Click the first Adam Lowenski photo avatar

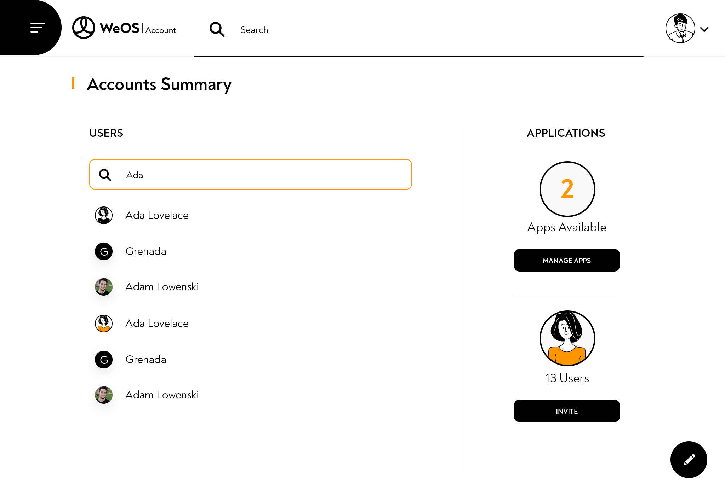click(x=104, y=287)
